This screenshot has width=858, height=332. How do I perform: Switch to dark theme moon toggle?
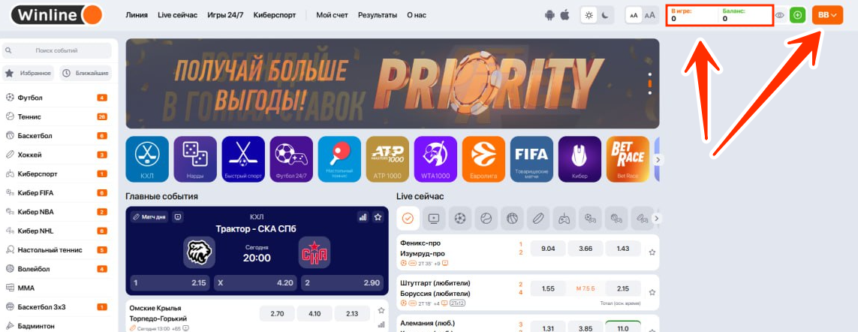pos(605,15)
